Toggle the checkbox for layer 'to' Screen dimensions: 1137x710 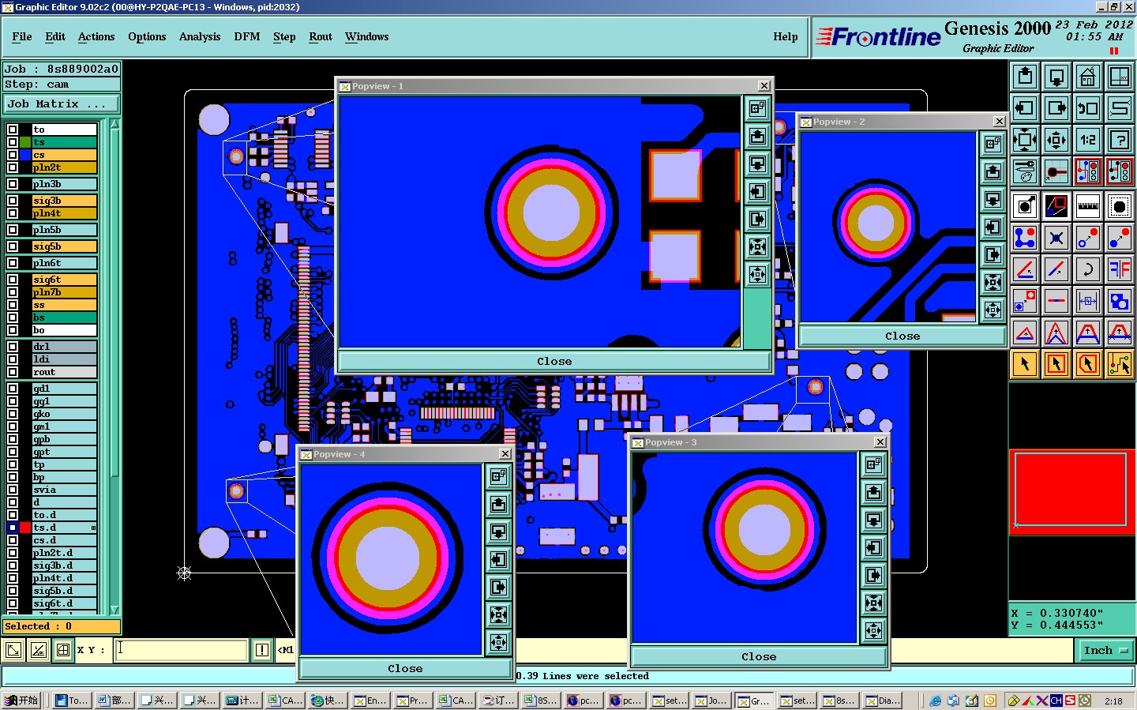(13, 130)
